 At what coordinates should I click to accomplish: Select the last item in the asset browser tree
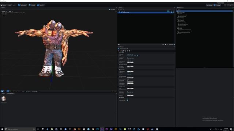point(180,34)
